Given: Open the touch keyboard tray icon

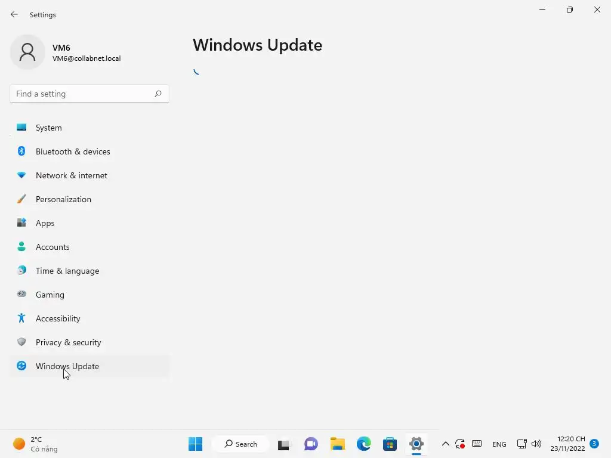Looking at the screenshot, I should click(477, 444).
